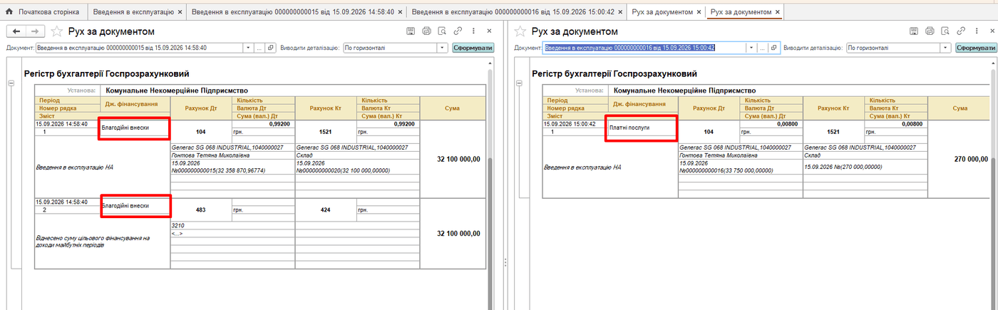Get link to the right pane report
The image size is (998, 310).
click(962, 31)
